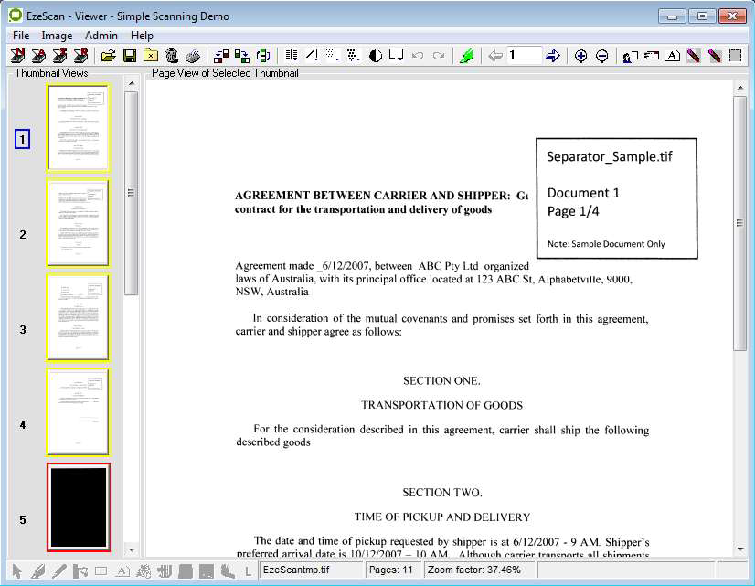The width and height of the screenshot is (755, 586).
Task: Open the Admin menu
Action: pyautogui.click(x=101, y=36)
